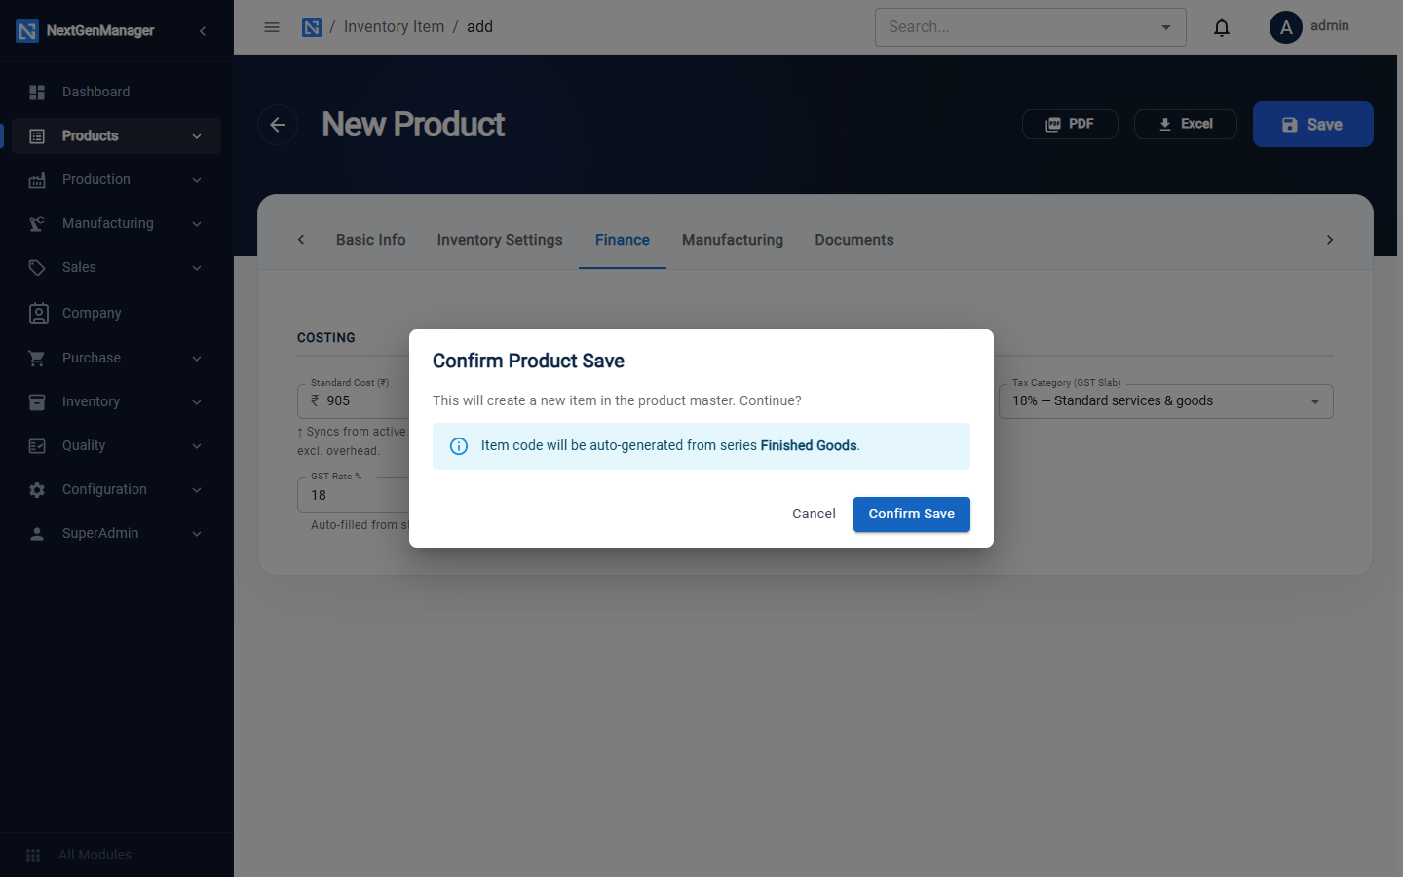
Task: Download the Excel export
Action: coord(1186,125)
